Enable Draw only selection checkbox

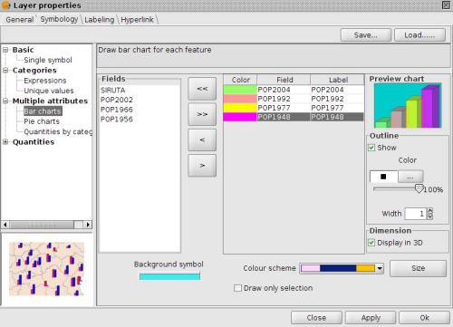point(237,288)
